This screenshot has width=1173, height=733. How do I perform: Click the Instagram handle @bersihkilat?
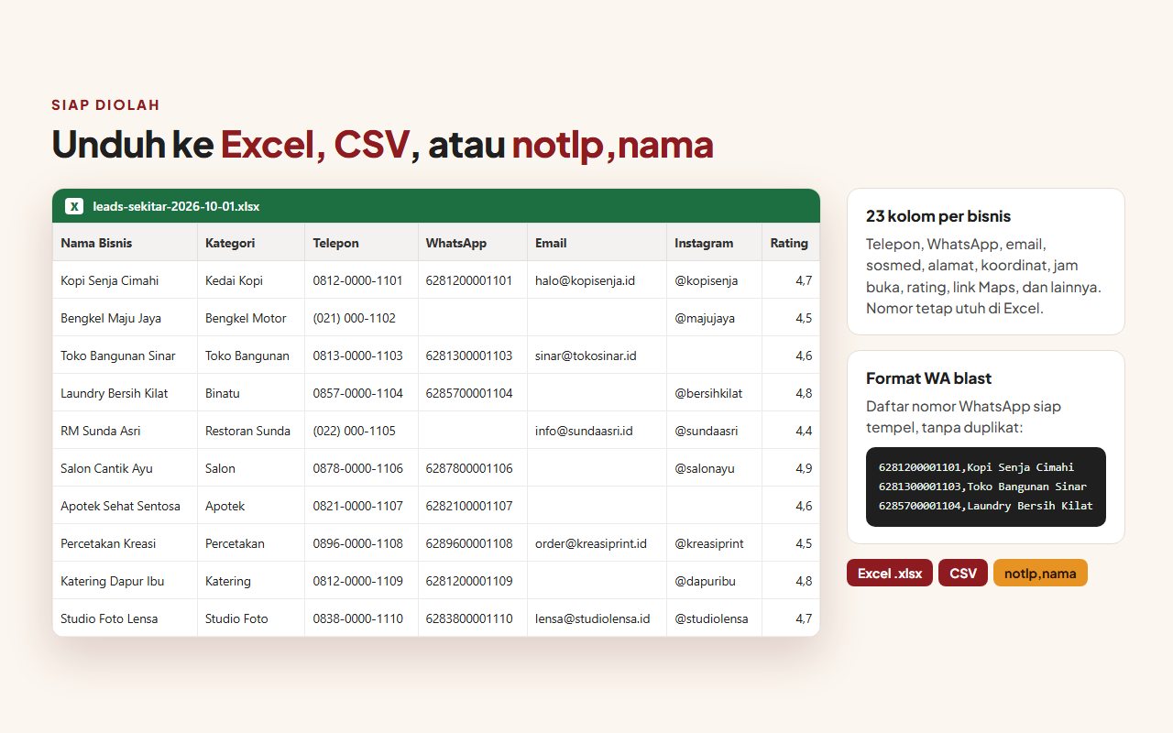point(708,393)
